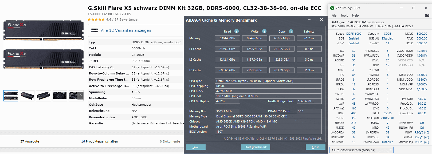
Task: Take a screenshot with ZenTimings camera icon
Action: coord(427,15)
